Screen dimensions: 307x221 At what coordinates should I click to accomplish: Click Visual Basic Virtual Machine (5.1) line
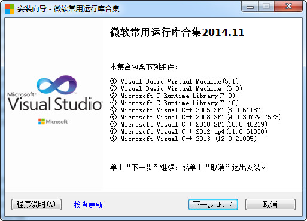[174, 81]
